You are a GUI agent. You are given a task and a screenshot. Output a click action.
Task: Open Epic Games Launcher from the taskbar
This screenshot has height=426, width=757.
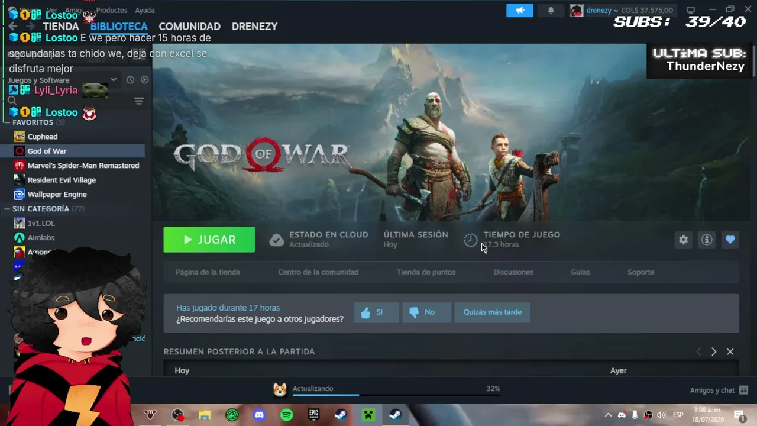(x=313, y=415)
